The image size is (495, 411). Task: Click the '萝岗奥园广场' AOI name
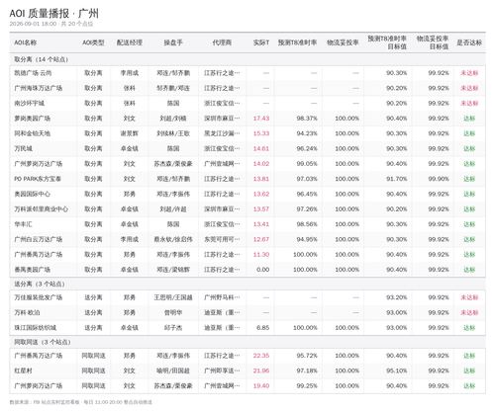(33, 119)
